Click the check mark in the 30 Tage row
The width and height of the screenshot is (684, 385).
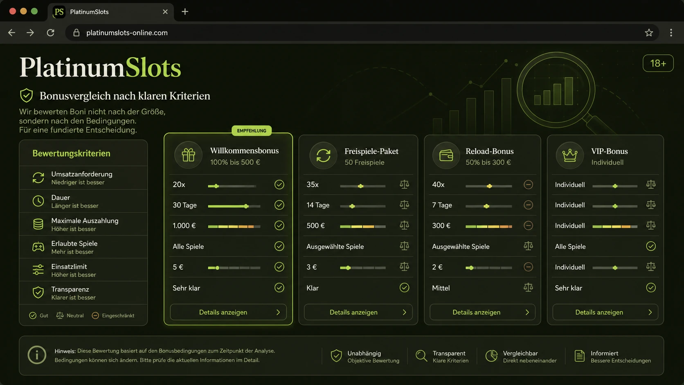coord(279,205)
